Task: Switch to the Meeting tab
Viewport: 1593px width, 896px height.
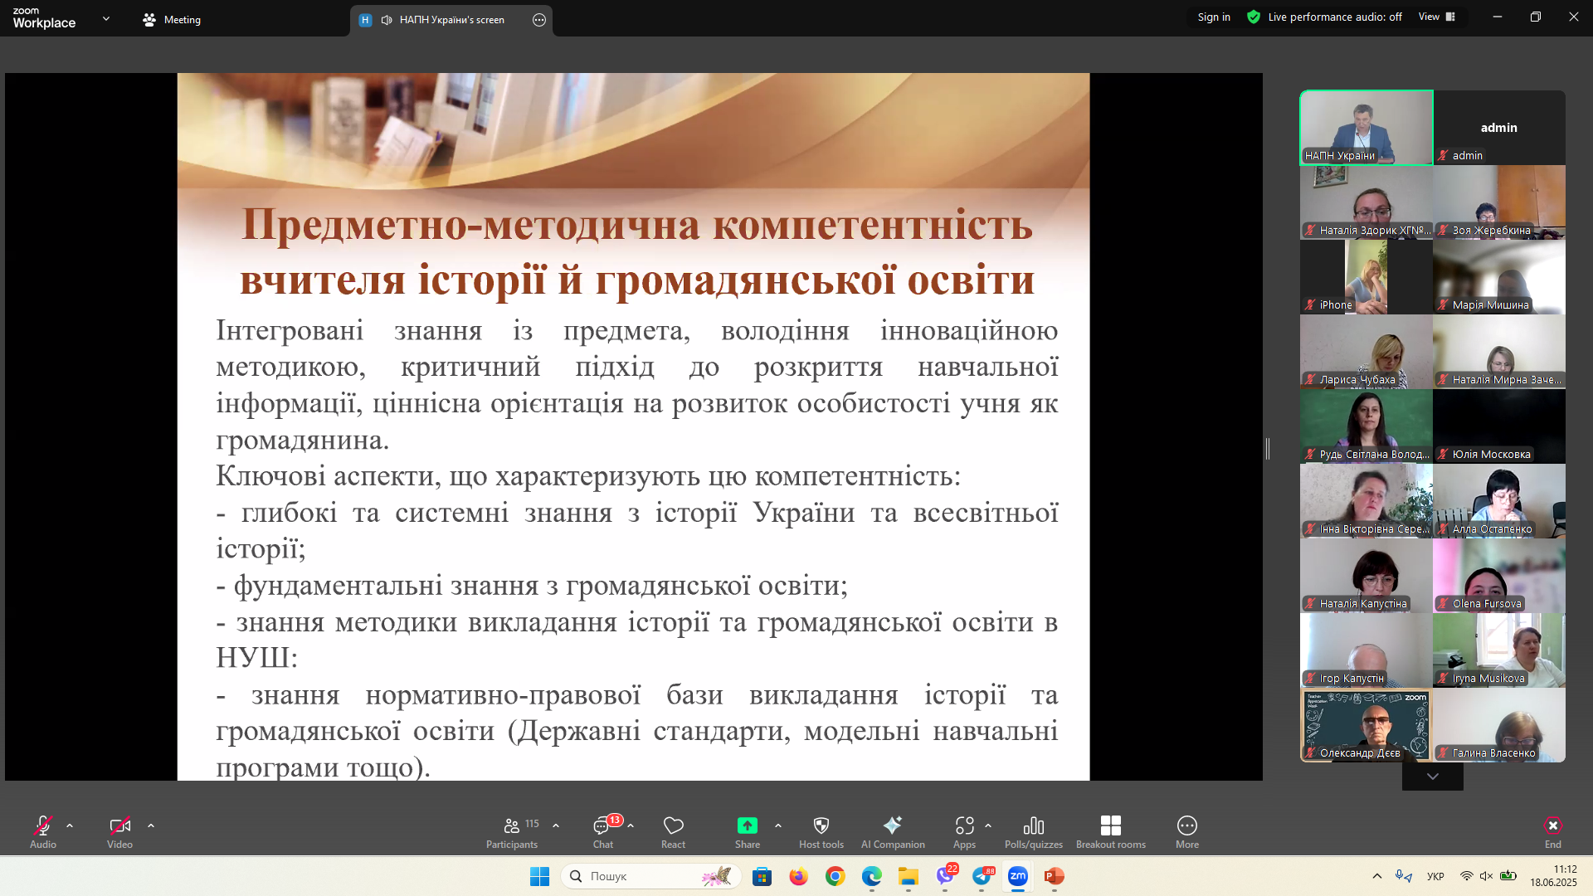Action: pos(172,20)
